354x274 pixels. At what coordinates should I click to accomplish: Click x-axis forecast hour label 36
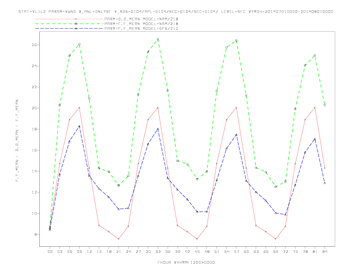pos(168,252)
